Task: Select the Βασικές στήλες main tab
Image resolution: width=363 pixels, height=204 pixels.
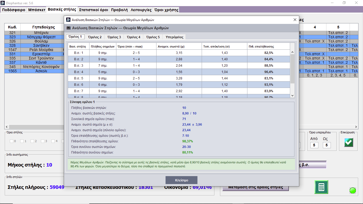Action: click(62, 10)
